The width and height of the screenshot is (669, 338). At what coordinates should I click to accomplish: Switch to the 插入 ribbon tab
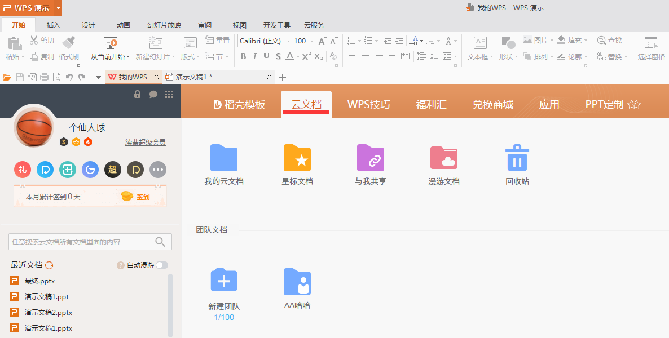pyautogui.click(x=54, y=25)
